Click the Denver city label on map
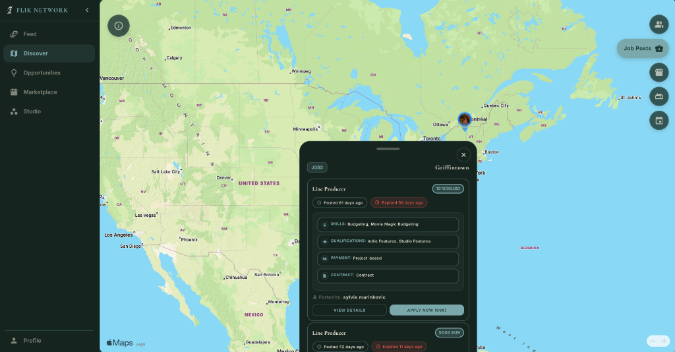The width and height of the screenshot is (675, 352). pos(224,178)
